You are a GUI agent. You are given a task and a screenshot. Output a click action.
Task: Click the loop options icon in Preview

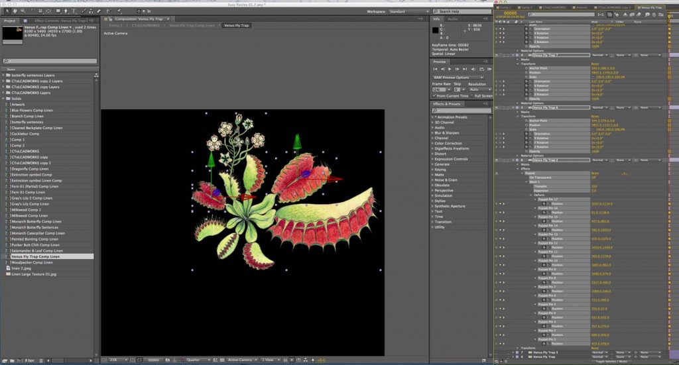pyautogui.click(x=482, y=69)
